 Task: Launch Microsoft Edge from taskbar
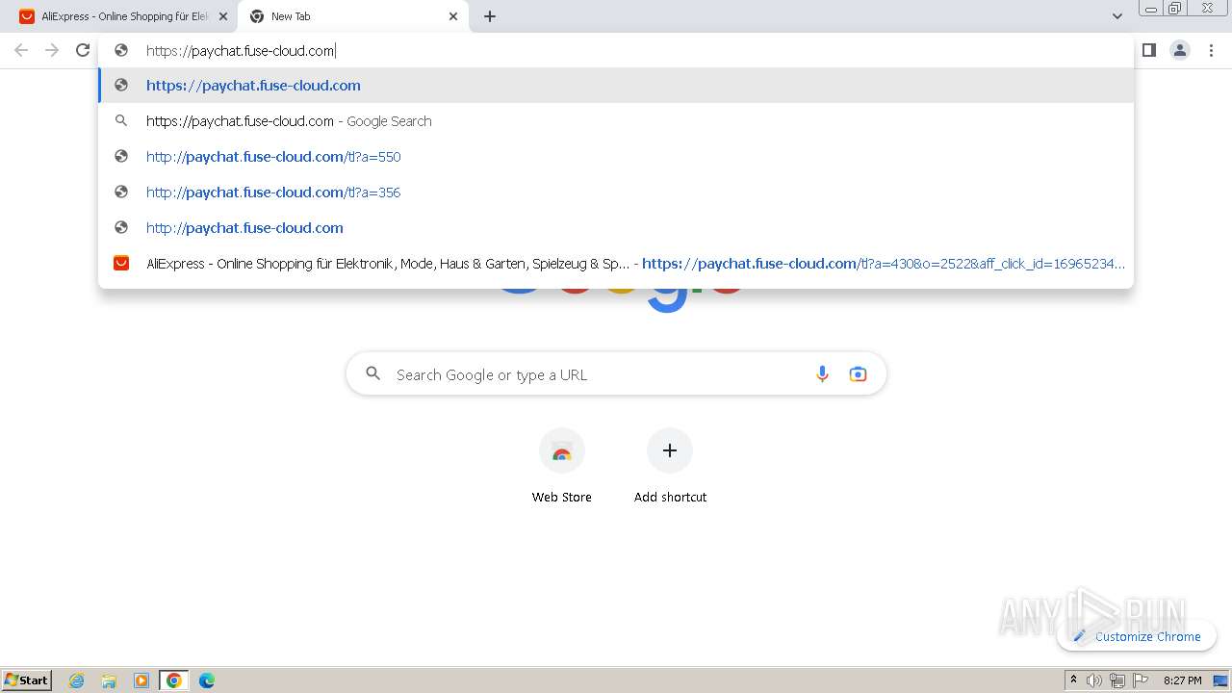[x=207, y=680]
